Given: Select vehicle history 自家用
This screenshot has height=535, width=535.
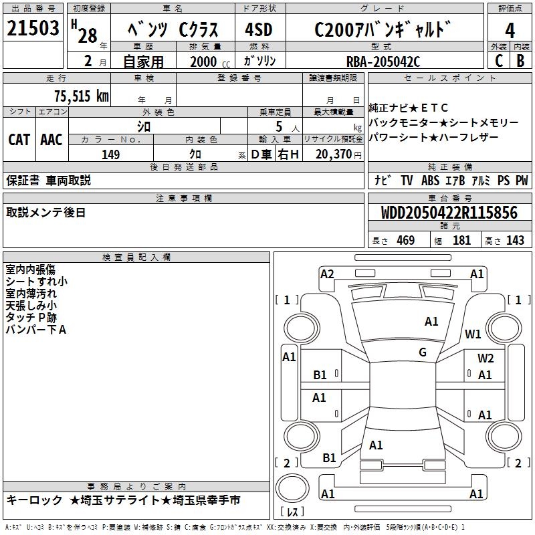Looking at the screenshot, I should [x=143, y=62].
